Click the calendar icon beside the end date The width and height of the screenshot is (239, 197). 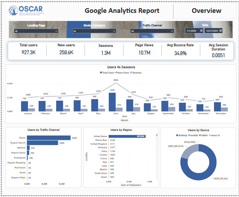point(221,30)
